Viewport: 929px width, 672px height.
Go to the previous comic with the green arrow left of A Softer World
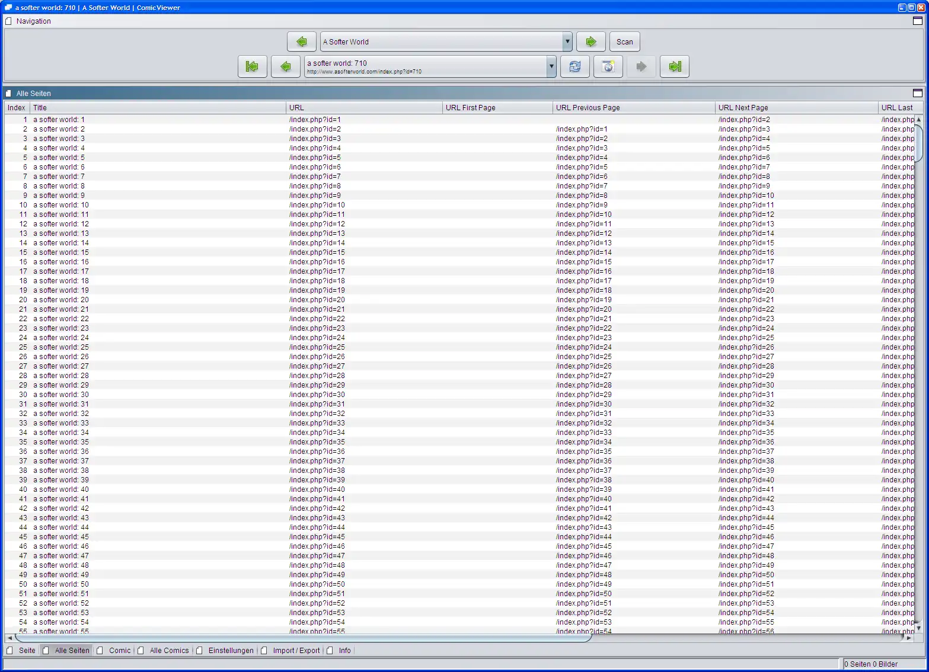pos(302,41)
